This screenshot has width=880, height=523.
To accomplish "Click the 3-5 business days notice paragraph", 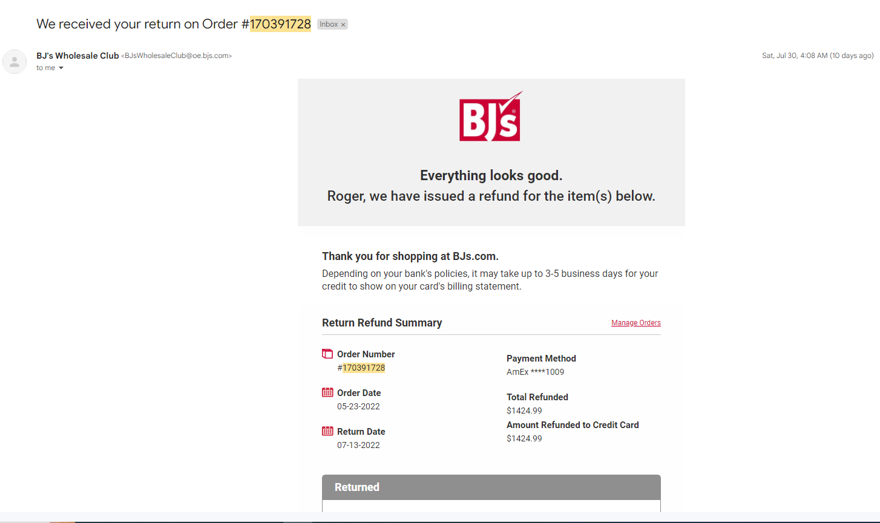I will (490, 280).
